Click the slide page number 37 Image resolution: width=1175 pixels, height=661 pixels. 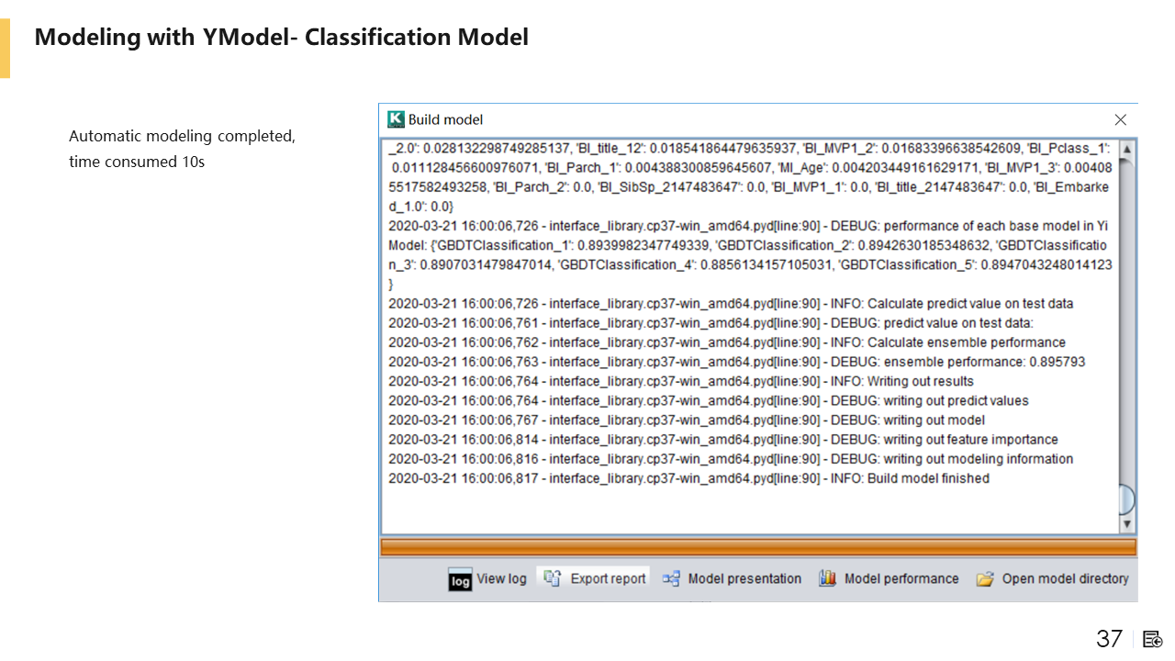point(1110,639)
